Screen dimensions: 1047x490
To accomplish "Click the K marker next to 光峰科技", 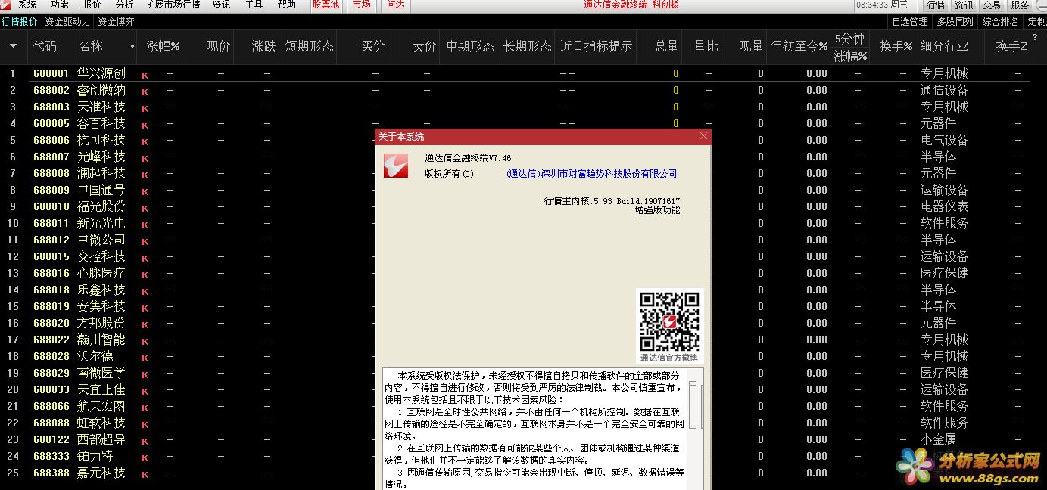I will click(145, 158).
